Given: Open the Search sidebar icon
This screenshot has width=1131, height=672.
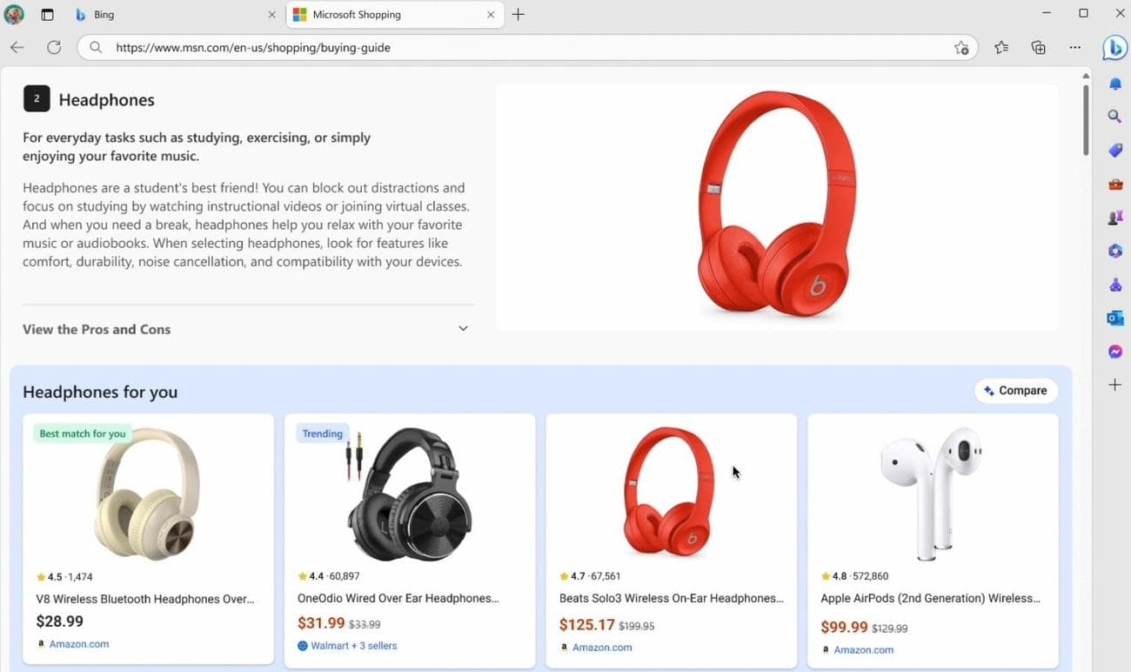Looking at the screenshot, I should pyautogui.click(x=1114, y=116).
